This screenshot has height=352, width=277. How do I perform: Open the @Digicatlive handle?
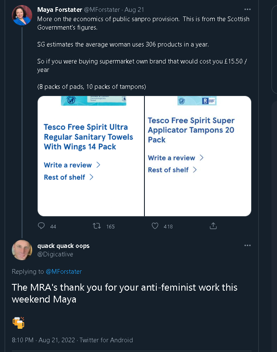point(55,254)
